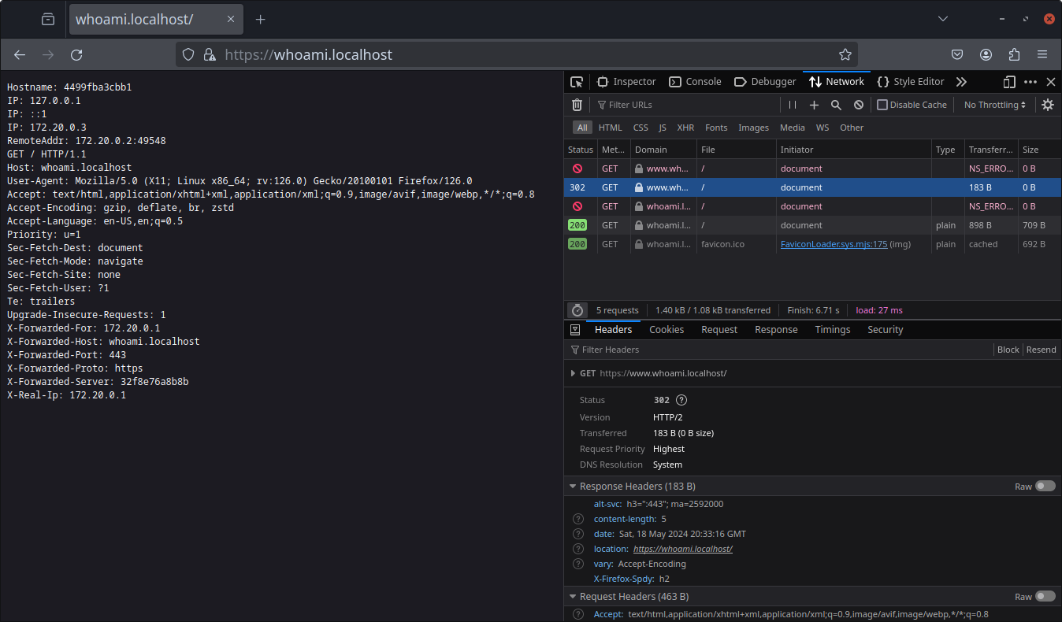
Task: Open the Cookies details tab
Action: (x=667, y=330)
